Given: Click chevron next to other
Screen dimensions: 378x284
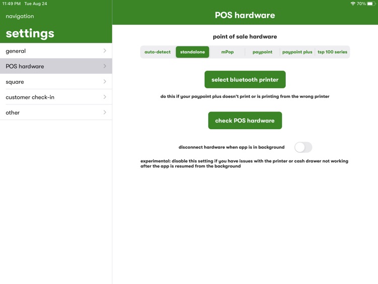Looking at the screenshot, I should (x=105, y=112).
